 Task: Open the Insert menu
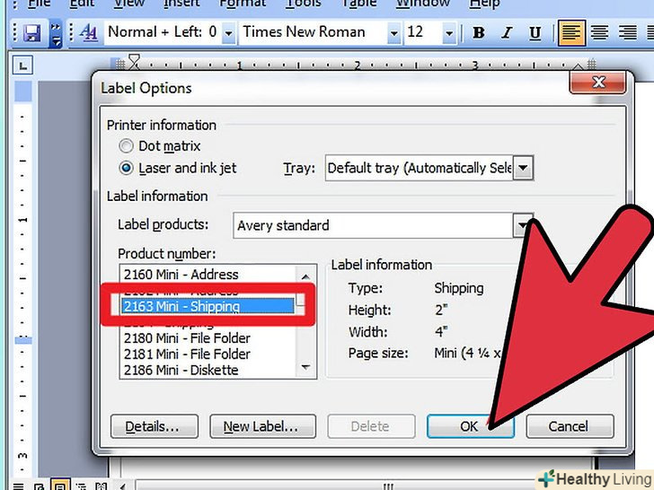(181, 4)
